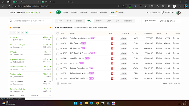189x106 pixels.
Task: Switch to the Dhan - Position browser tab
Action: (55, 2)
